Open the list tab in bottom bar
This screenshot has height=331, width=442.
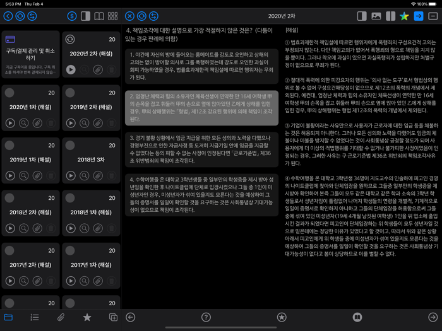point(34,317)
